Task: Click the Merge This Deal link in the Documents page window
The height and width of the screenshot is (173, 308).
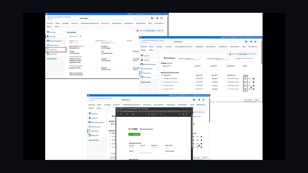Action: (x=146, y=82)
